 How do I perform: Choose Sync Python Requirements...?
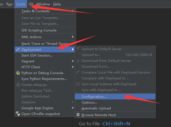click(45, 79)
